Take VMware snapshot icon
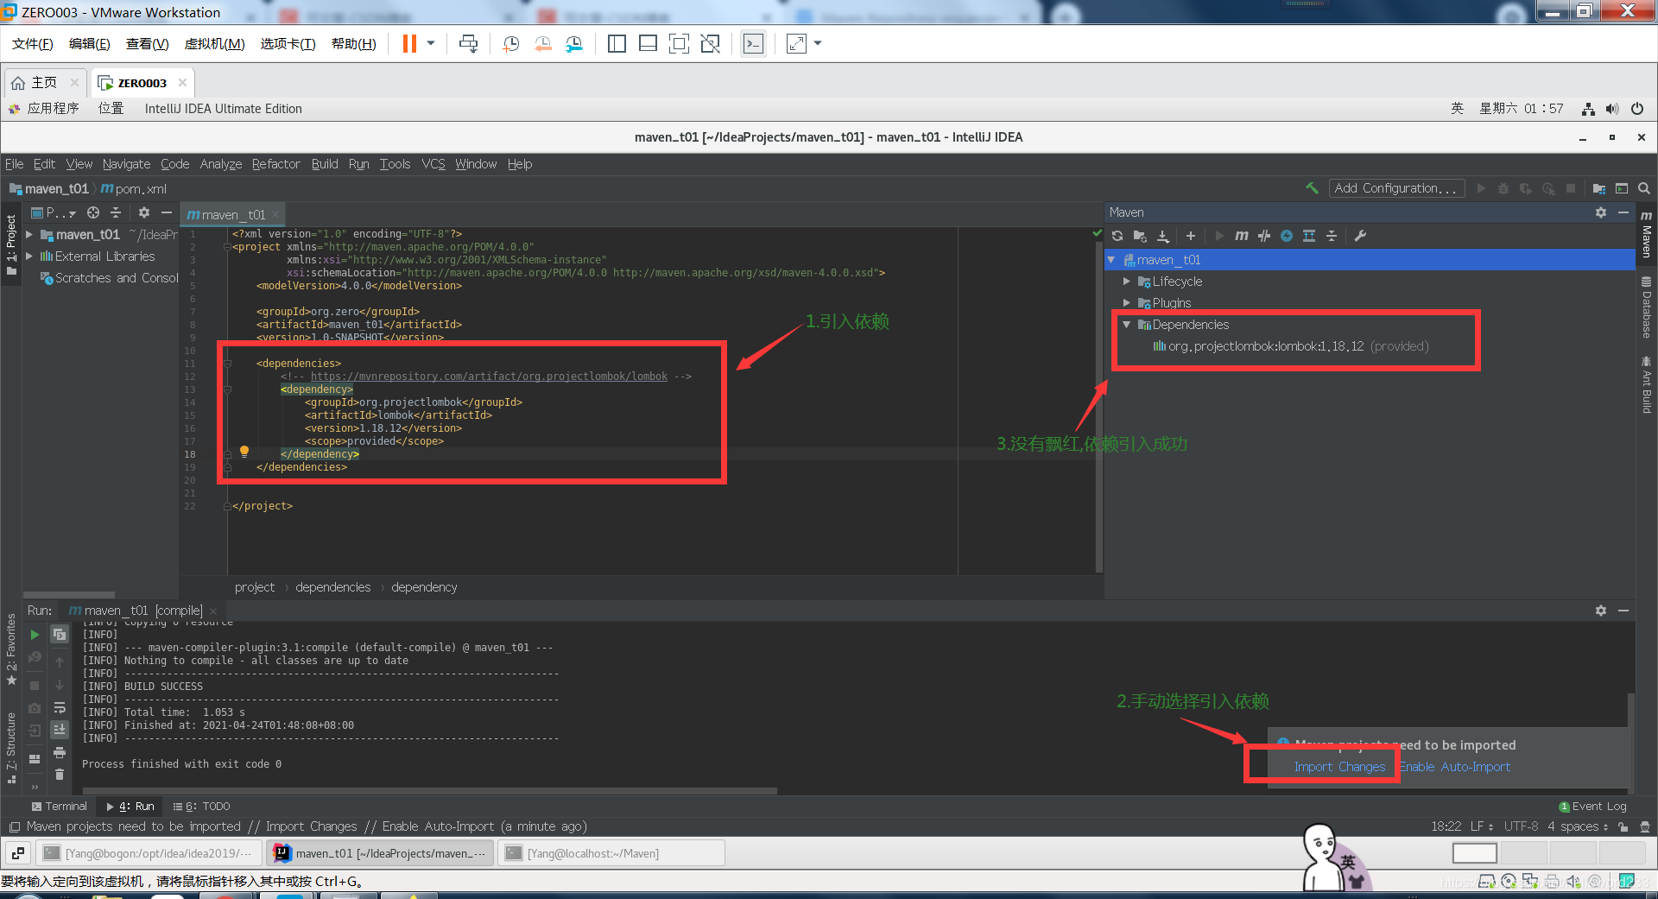Screen dimensions: 1658x899 point(510,43)
